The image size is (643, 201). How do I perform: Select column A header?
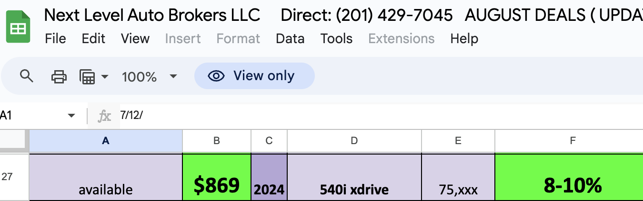[106, 141]
